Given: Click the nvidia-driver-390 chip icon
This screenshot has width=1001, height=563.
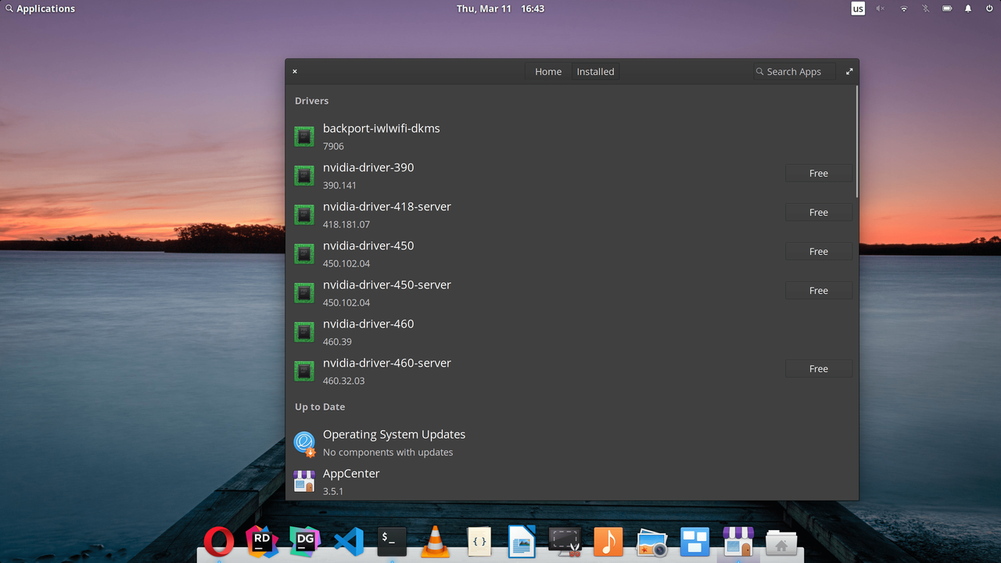Looking at the screenshot, I should pyautogui.click(x=304, y=175).
